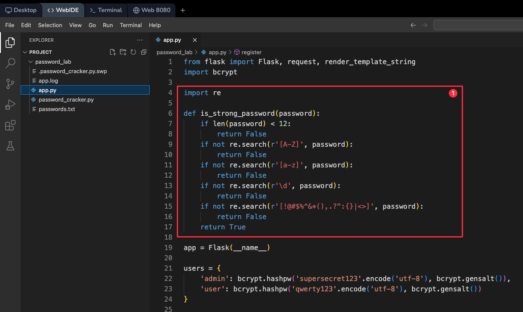Refresh the Explorer file tree
523x312 pixels.
[133, 52]
